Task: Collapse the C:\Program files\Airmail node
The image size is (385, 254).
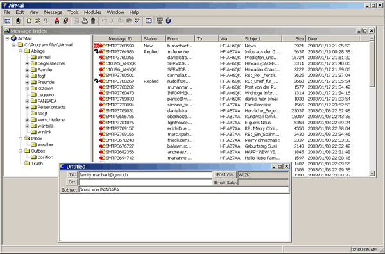Action: click(14, 45)
